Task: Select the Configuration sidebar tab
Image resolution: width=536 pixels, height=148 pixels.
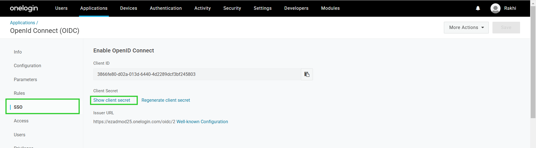Action: click(x=27, y=65)
